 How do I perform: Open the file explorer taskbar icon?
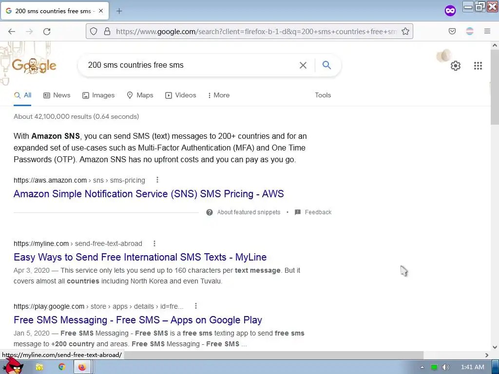[39, 367]
